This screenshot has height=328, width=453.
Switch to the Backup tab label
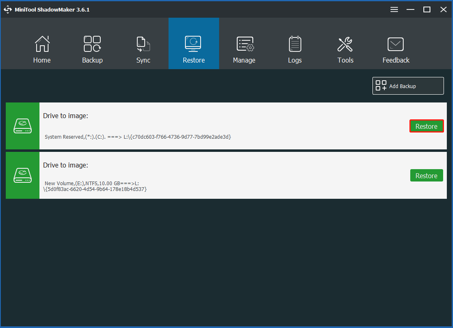click(x=92, y=60)
